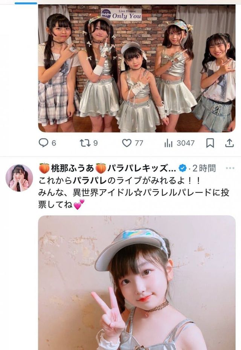
Task: Click the view count 3047
Action: coord(186,143)
